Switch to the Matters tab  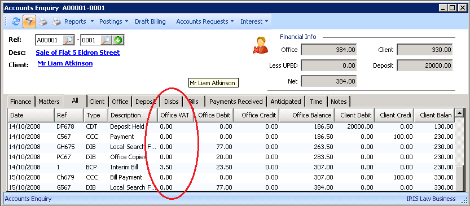pyautogui.click(x=49, y=102)
